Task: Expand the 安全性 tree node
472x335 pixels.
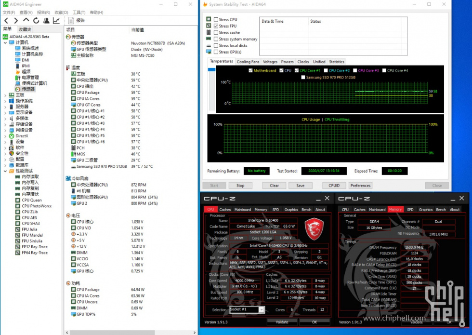Action: pyautogui.click(x=5, y=154)
